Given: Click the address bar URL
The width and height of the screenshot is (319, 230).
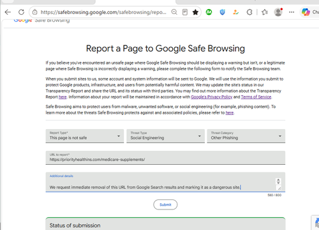Looking at the screenshot, I should tap(103, 12).
